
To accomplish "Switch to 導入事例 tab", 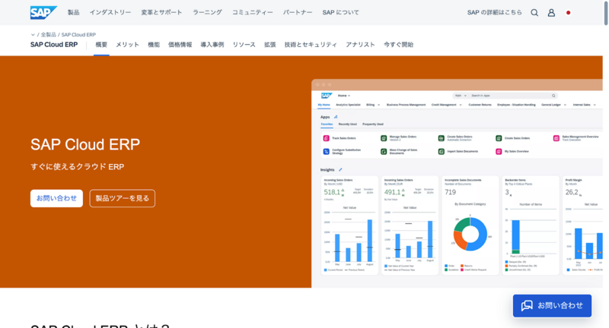I will 212,45.
